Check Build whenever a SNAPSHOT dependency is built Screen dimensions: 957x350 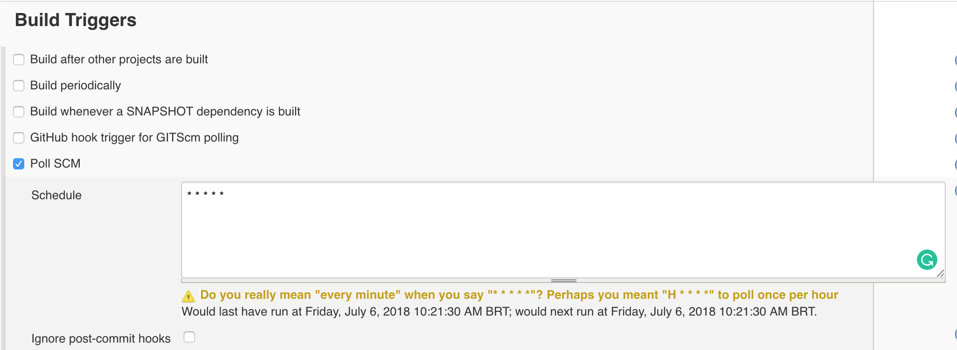(19, 112)
